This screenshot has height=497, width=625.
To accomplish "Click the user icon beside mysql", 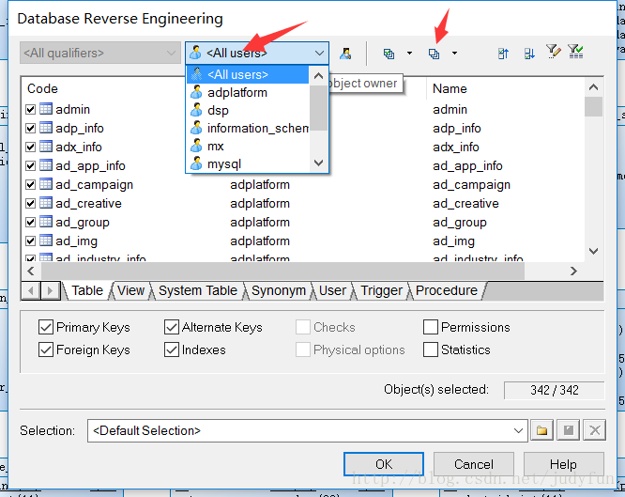I will coord(196,163).
